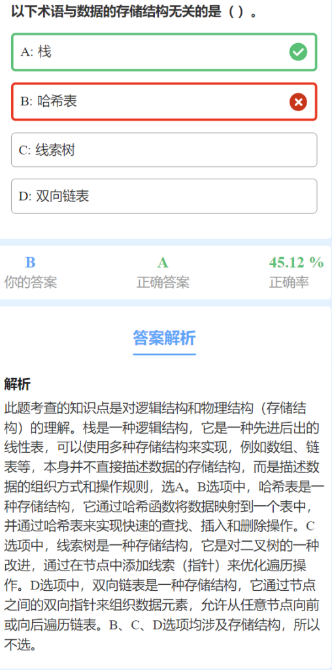The width and height of the screenshot is (332, 670).
Task: Click the 解析 heading
Action: click(17, 384)
